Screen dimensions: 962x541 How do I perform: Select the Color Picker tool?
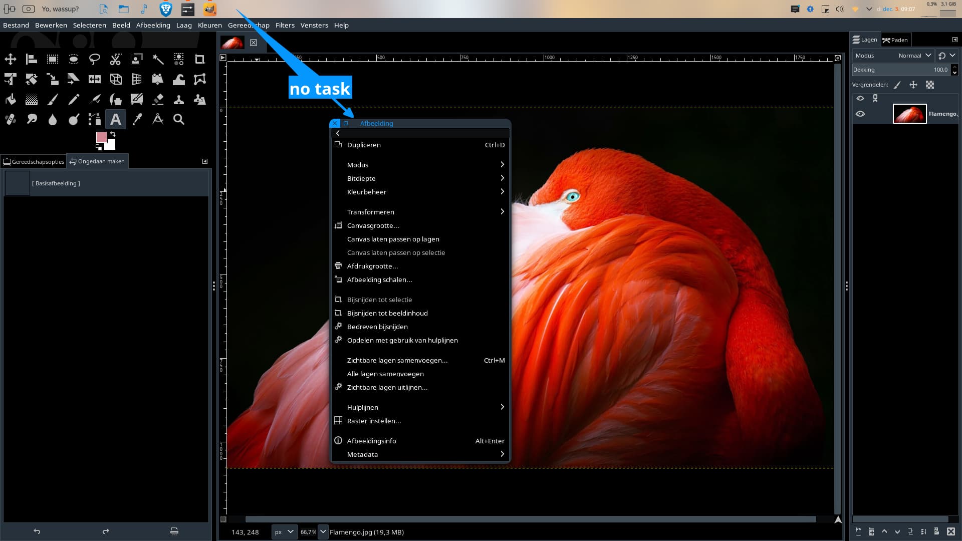(x=137, y=119)
